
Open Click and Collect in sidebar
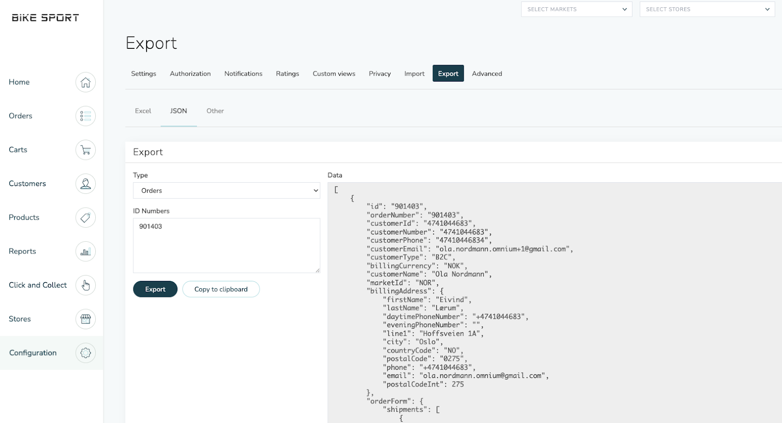(x=38, y=285)
